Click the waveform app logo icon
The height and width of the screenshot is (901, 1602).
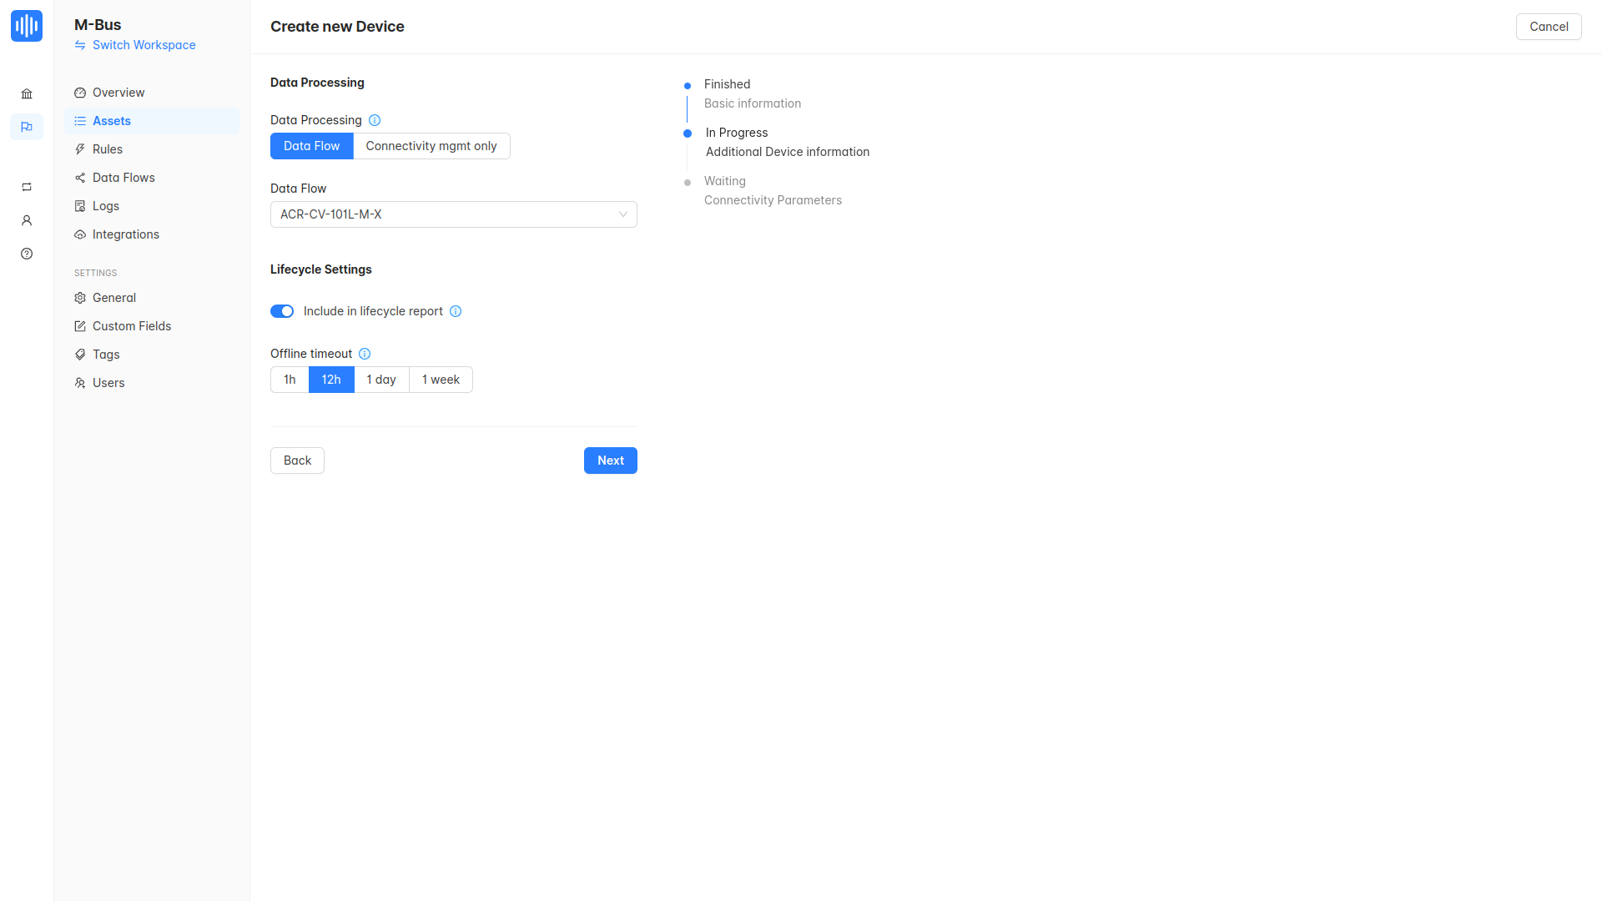(x=27, y=26)
